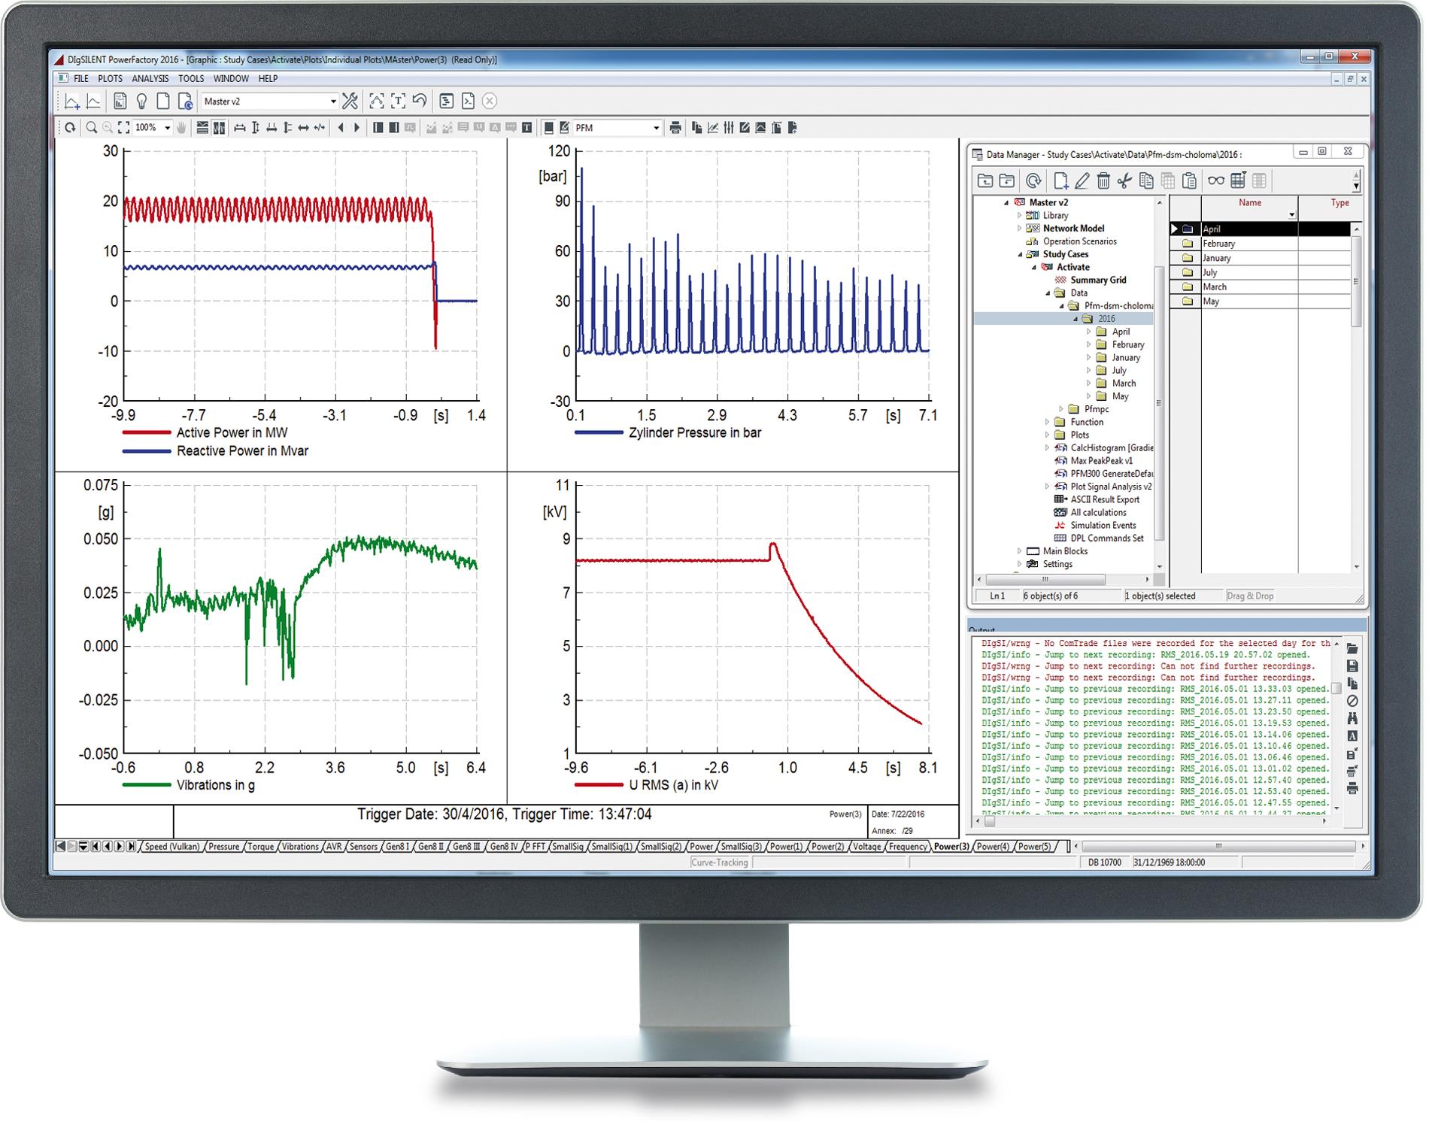Select the Frequency tab at the bottom
The height and width of the screenshot is (1137, 1429).
click(908, 847)
